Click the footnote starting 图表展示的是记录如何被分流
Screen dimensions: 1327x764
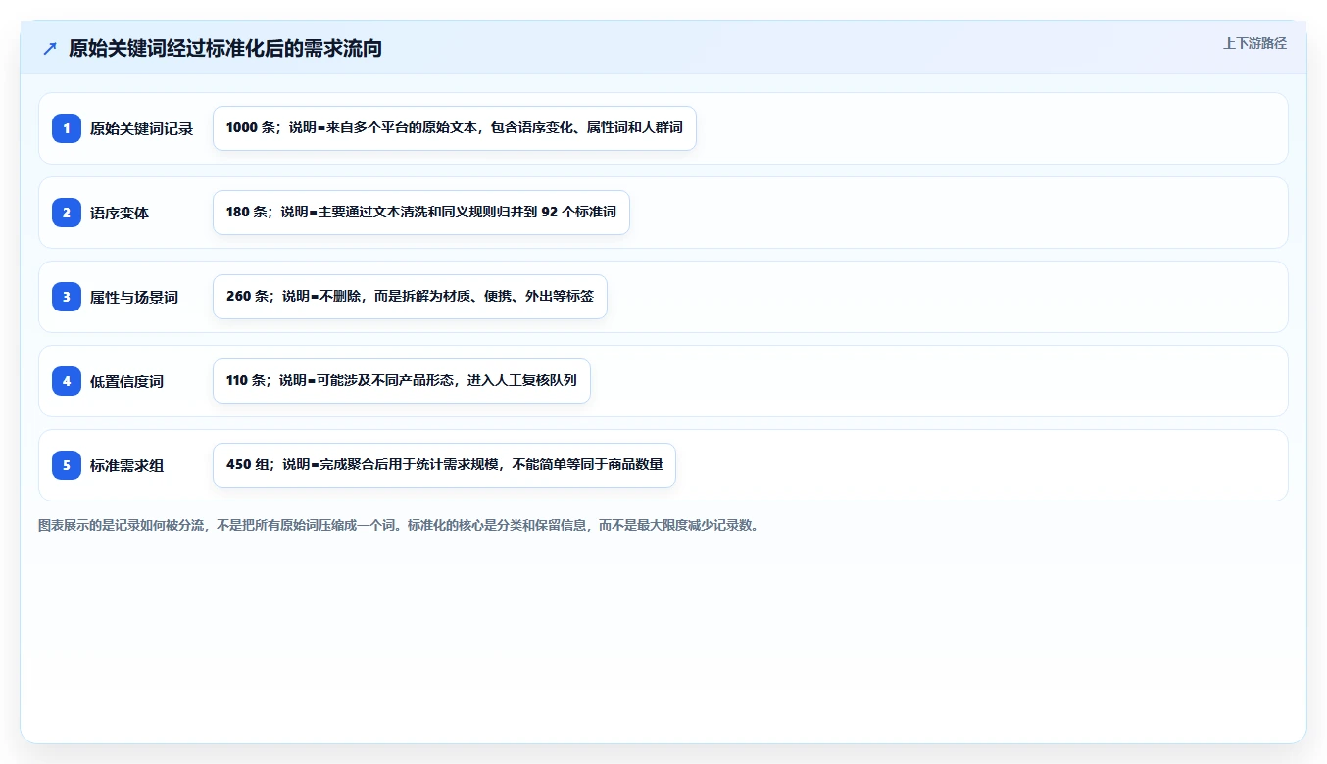point(399,525)
